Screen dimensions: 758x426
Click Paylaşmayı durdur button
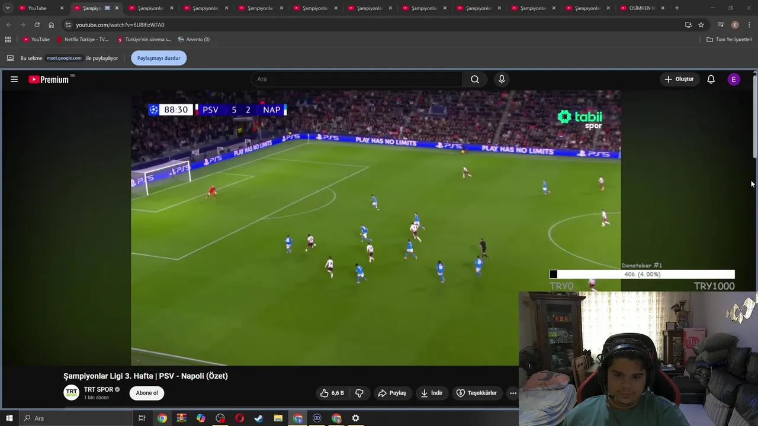tap(159, 58)
